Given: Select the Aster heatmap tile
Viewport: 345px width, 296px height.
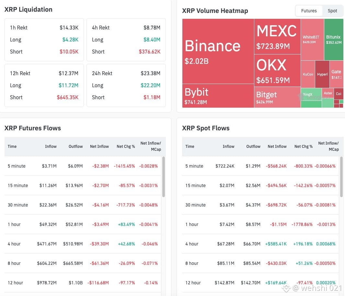Looking at the screenshot, I should [328, 93].
